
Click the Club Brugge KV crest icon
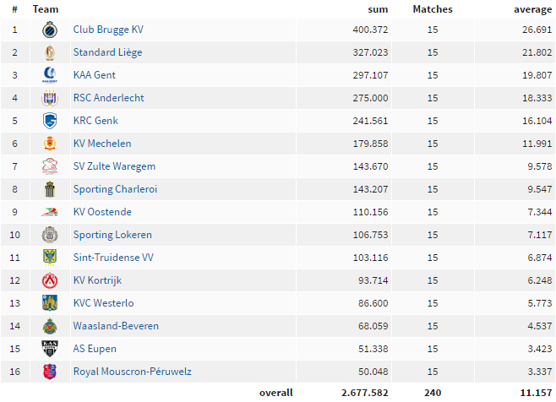pyautogui.click(x=50, y=30)
